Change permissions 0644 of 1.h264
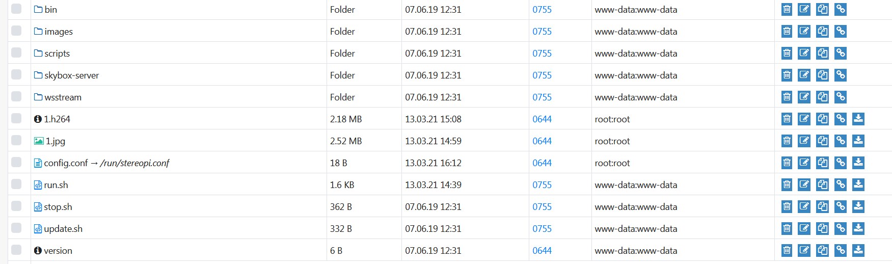 click(x=542, y=119)
